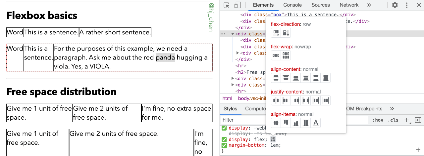
Task: Switch to the Console tab
Action: coord(292,5)
